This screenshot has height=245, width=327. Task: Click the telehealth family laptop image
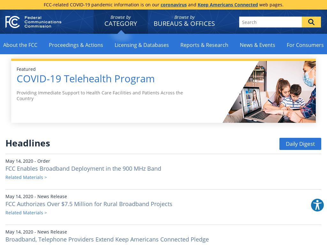pyautogui.click(x=271, y=92)
